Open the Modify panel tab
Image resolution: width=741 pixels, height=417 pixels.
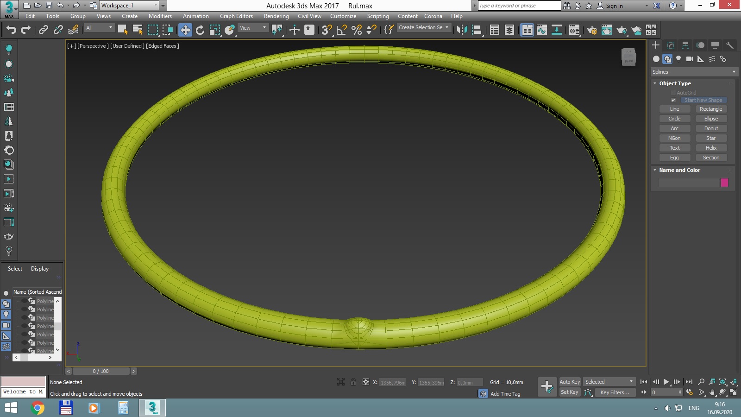(x=671, y=45)
